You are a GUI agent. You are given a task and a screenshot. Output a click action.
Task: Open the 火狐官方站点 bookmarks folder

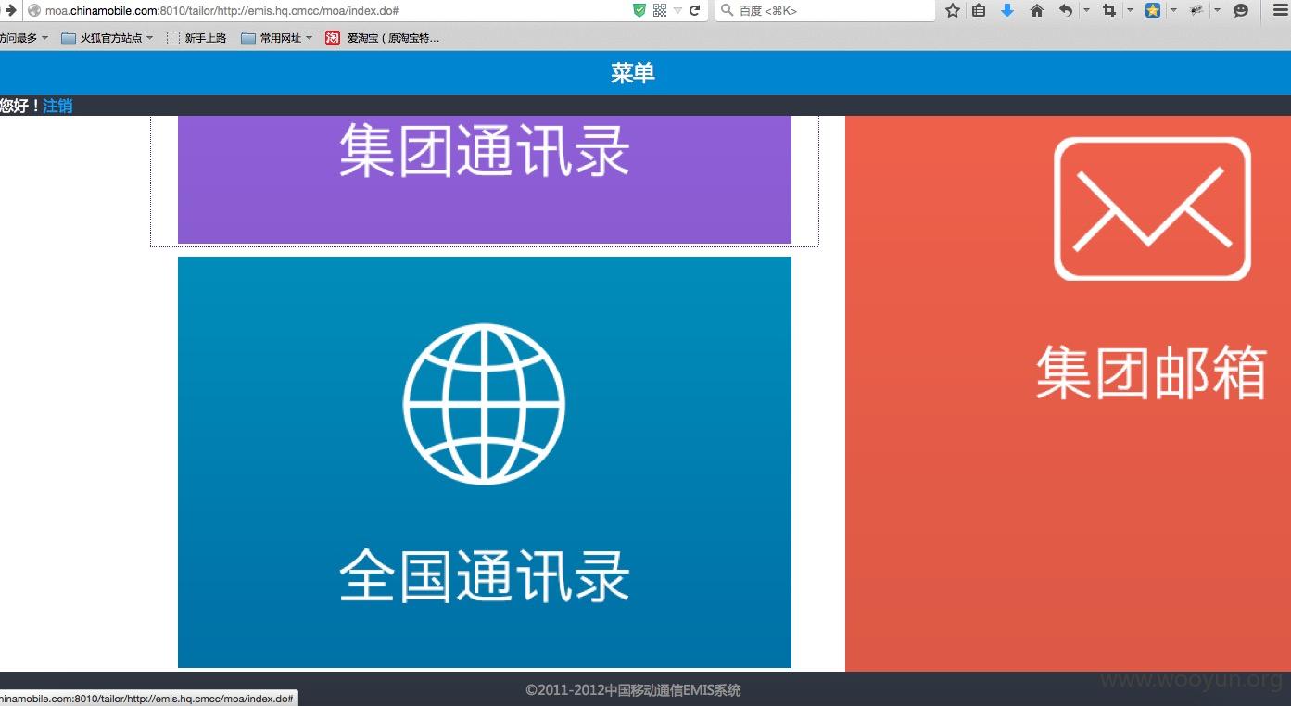click(108, 38)
